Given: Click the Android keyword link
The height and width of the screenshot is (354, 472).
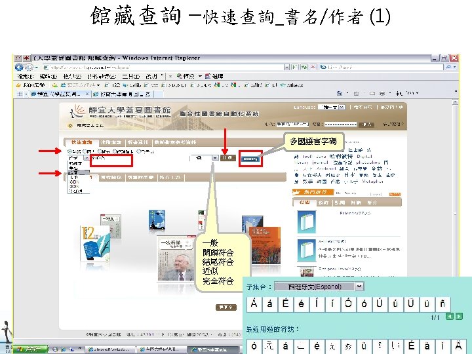Looking at the screenshot, I should pyautogui.click(x=326, y=168).
